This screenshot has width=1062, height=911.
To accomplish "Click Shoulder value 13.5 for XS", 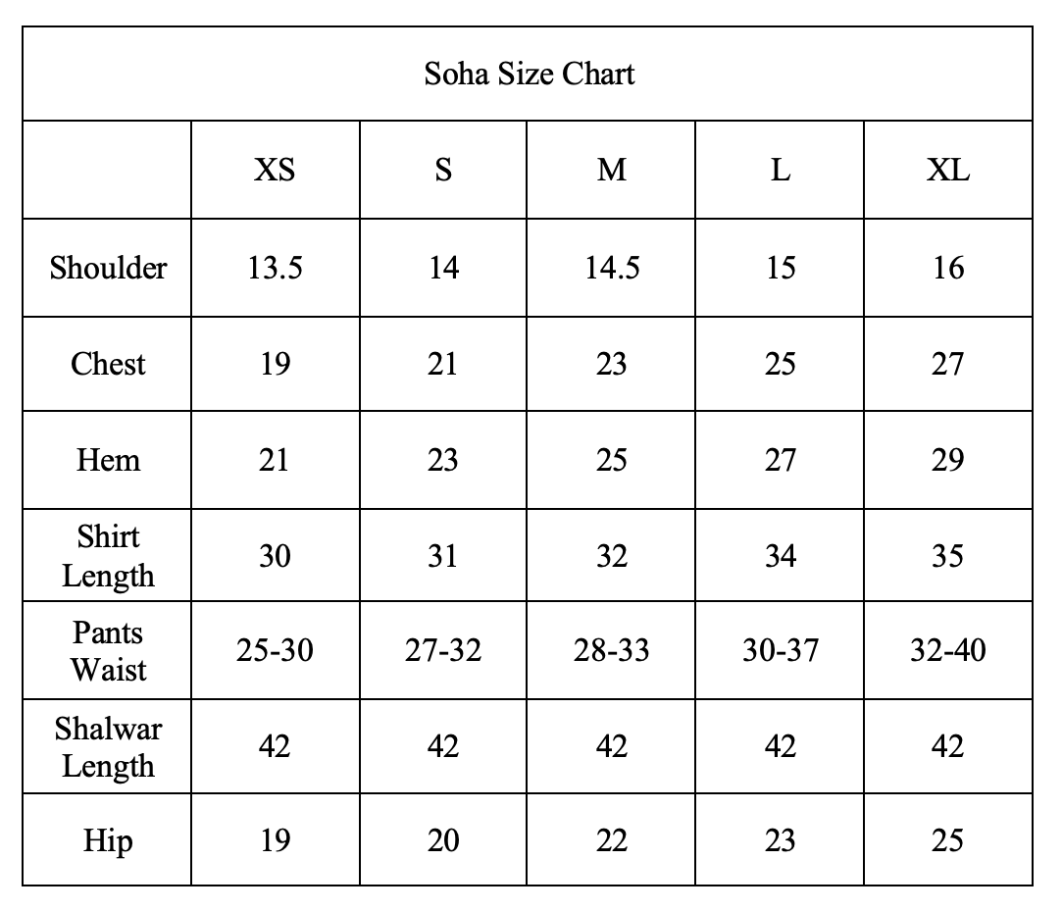I will click(x=275, y=268).
